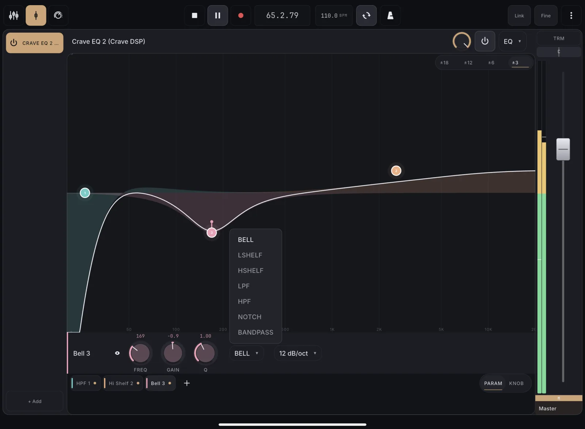The image size is (585, 429).
Task: Click the GAIN knob
Action: click(x=173, y=353)
